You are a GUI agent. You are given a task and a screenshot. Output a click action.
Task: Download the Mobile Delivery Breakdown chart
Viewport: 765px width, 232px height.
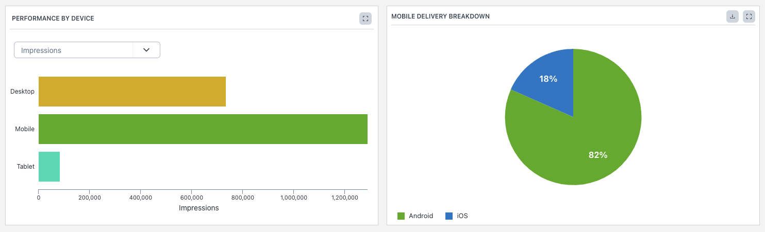click(x=732, y=16)
